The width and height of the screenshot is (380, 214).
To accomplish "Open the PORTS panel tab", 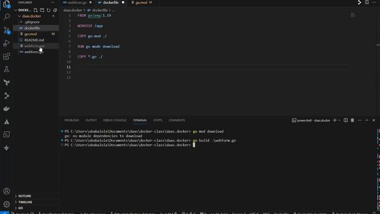I will pos(158,120).
